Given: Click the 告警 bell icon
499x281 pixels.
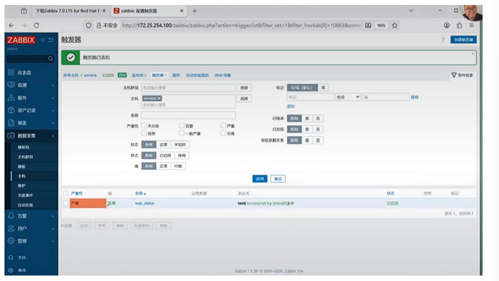Looking at the screenshot, I should click(11, 216).
